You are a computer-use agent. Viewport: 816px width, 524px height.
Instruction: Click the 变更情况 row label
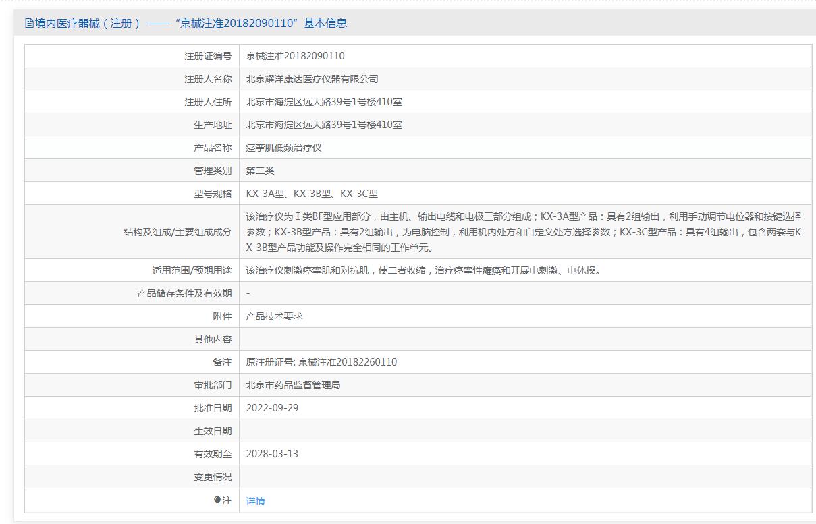click(213, 477)
